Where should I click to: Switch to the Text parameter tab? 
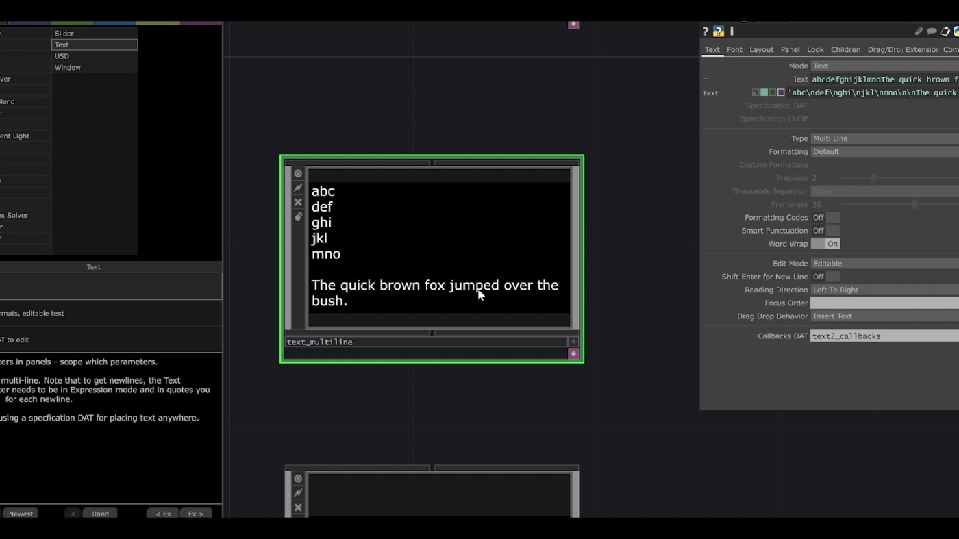[712, 50]
